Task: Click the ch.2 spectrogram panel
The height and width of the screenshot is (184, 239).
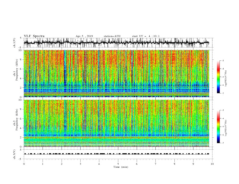Action: tap(116, 123)
